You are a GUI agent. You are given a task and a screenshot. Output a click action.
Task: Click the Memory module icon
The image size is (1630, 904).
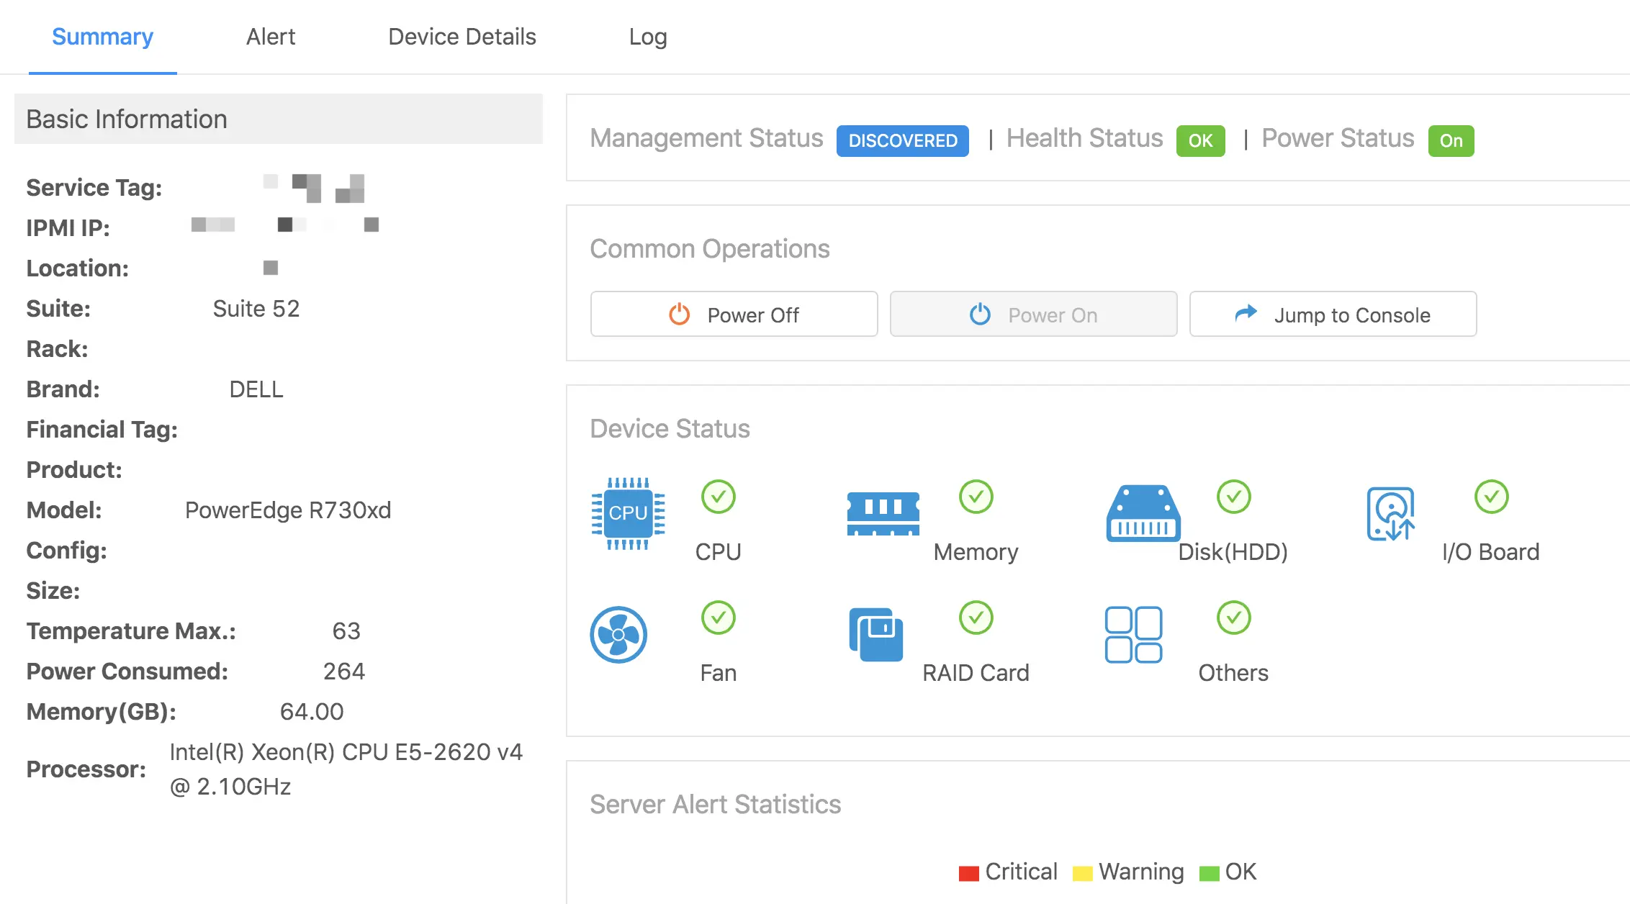883,513
